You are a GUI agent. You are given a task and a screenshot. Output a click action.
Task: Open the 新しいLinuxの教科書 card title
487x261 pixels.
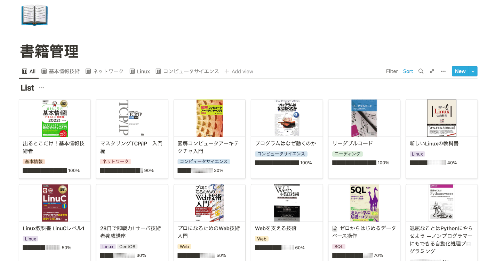(434, 143)
